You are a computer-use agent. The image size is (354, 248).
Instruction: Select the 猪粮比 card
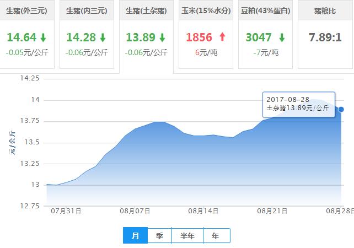[x=325, y=34]
